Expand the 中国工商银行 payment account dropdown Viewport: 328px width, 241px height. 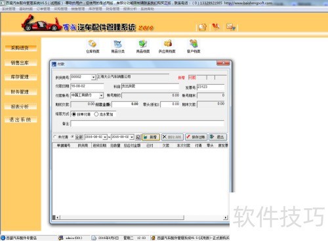[x=101, y=95]
